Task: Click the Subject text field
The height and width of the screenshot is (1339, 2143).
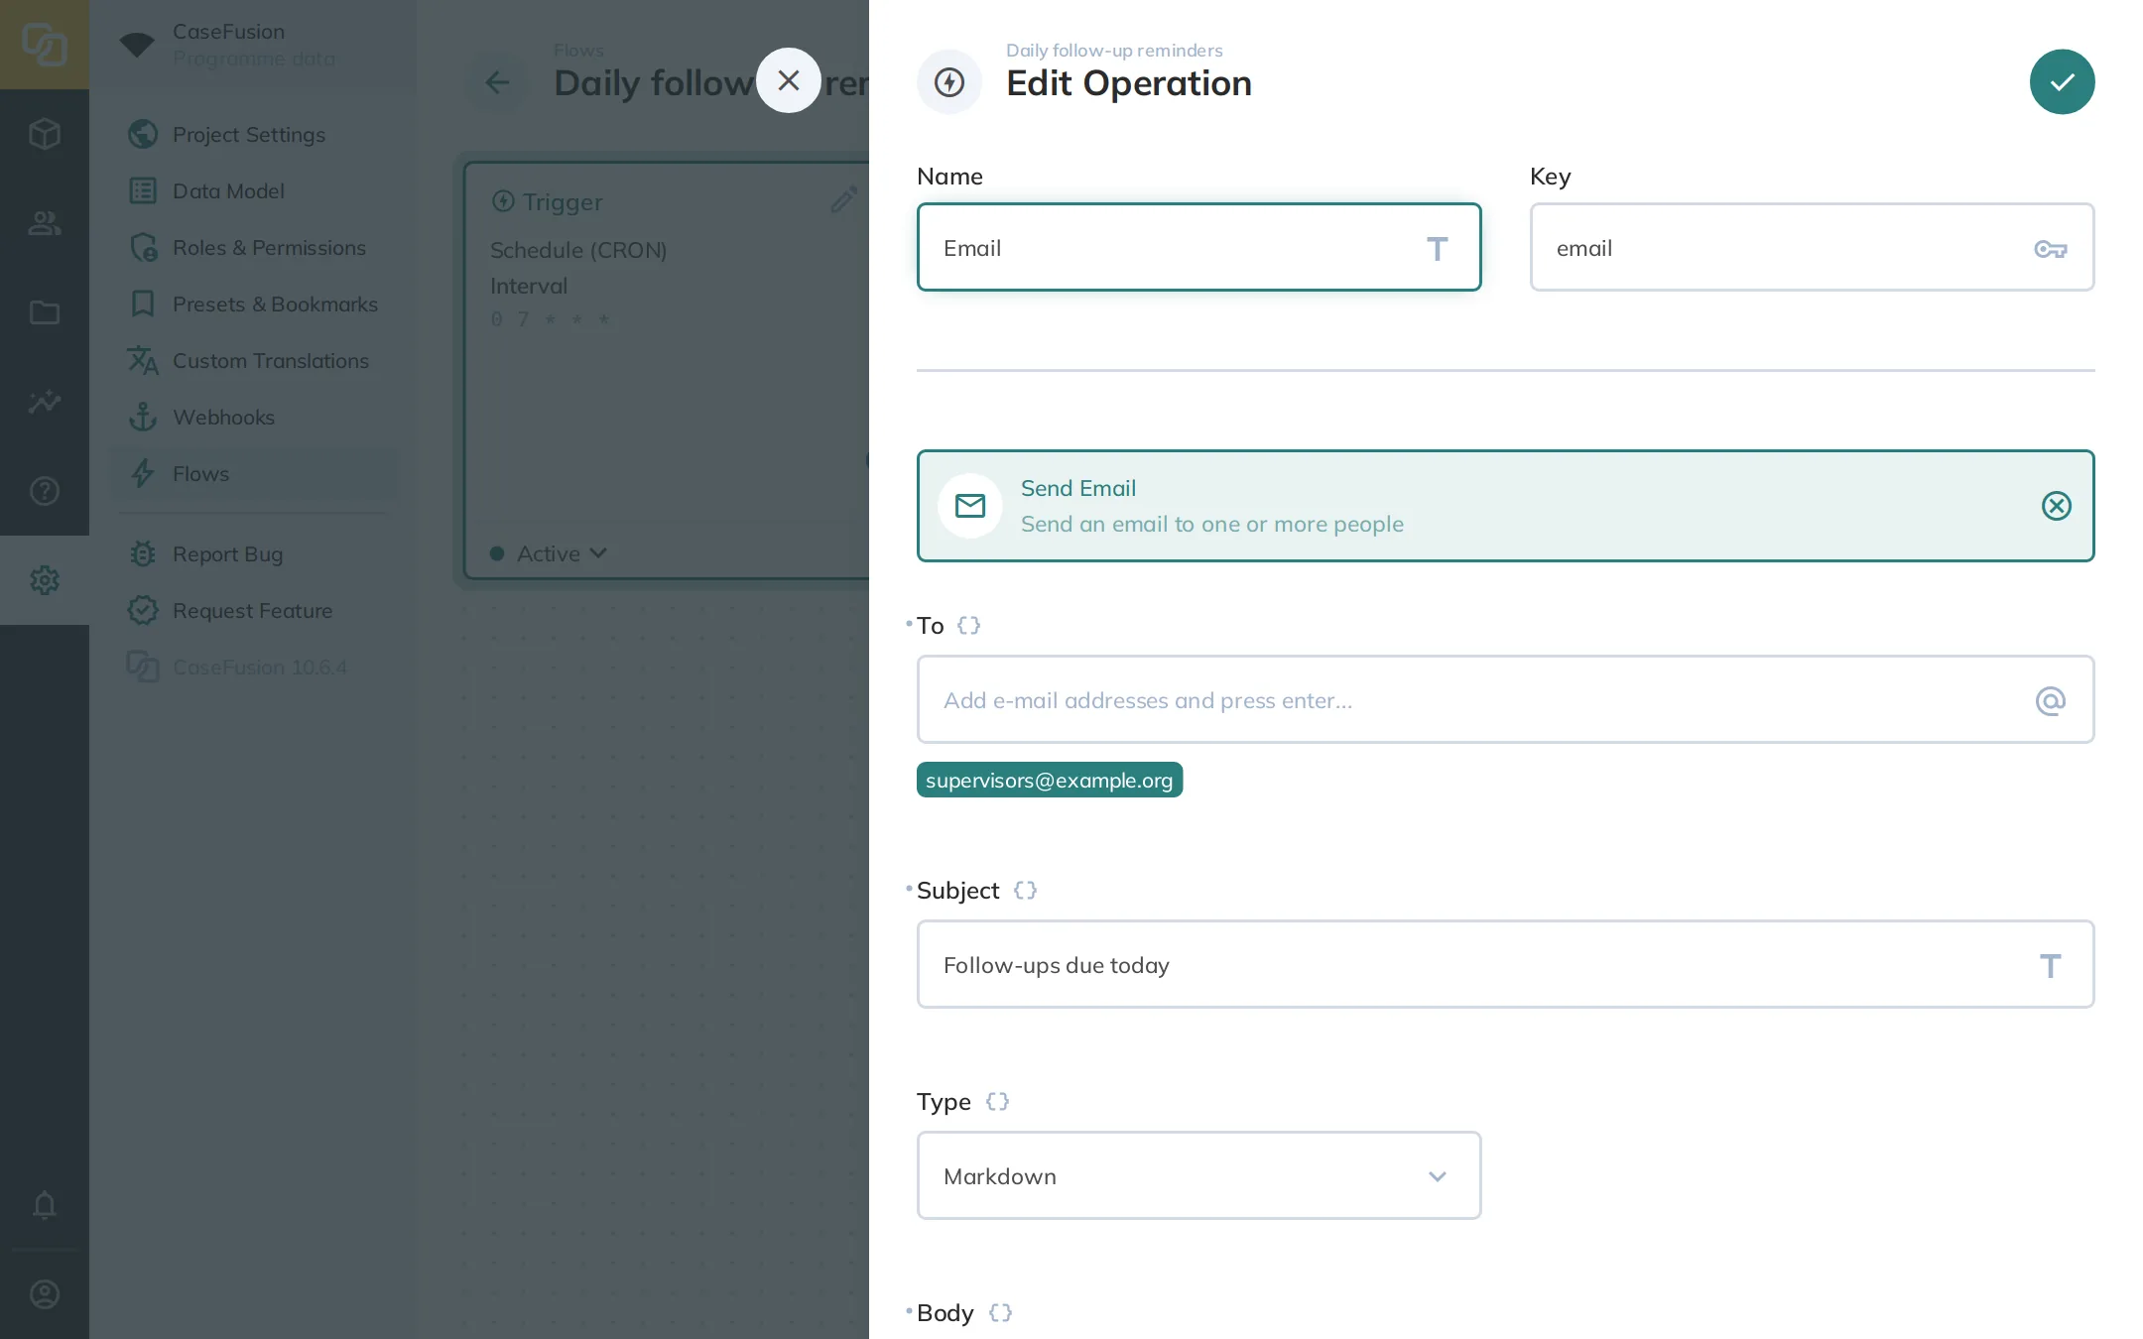Action: tap(1505, 964)
